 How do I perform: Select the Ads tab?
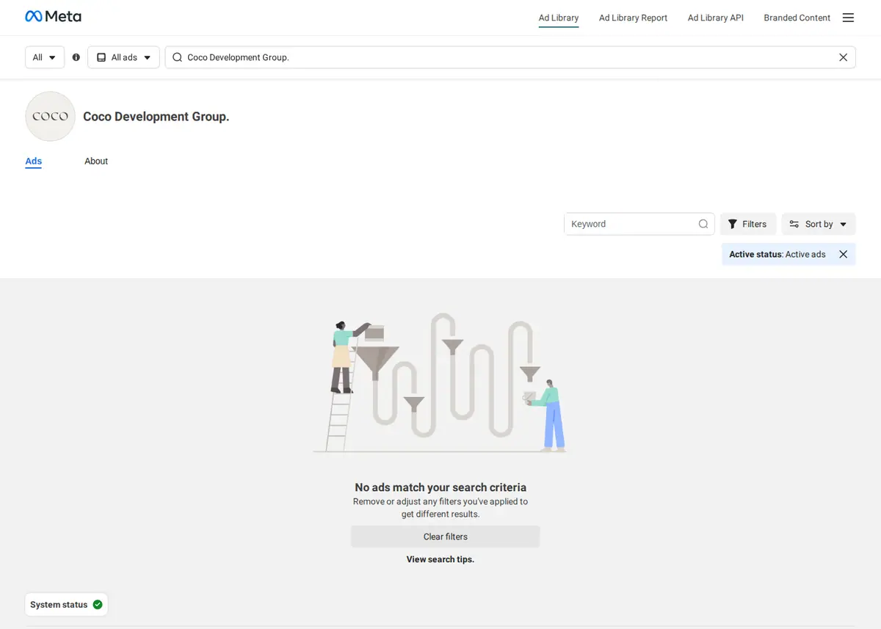[x=34, y=161]
